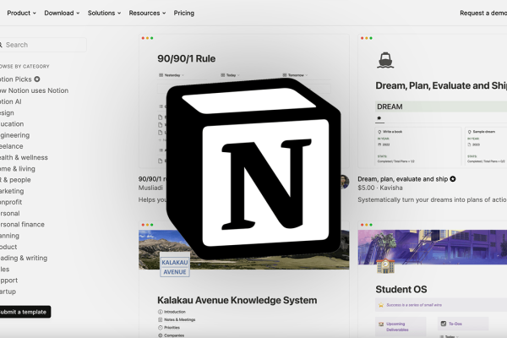Open the Personal finance category

click(x=22, y=225)
